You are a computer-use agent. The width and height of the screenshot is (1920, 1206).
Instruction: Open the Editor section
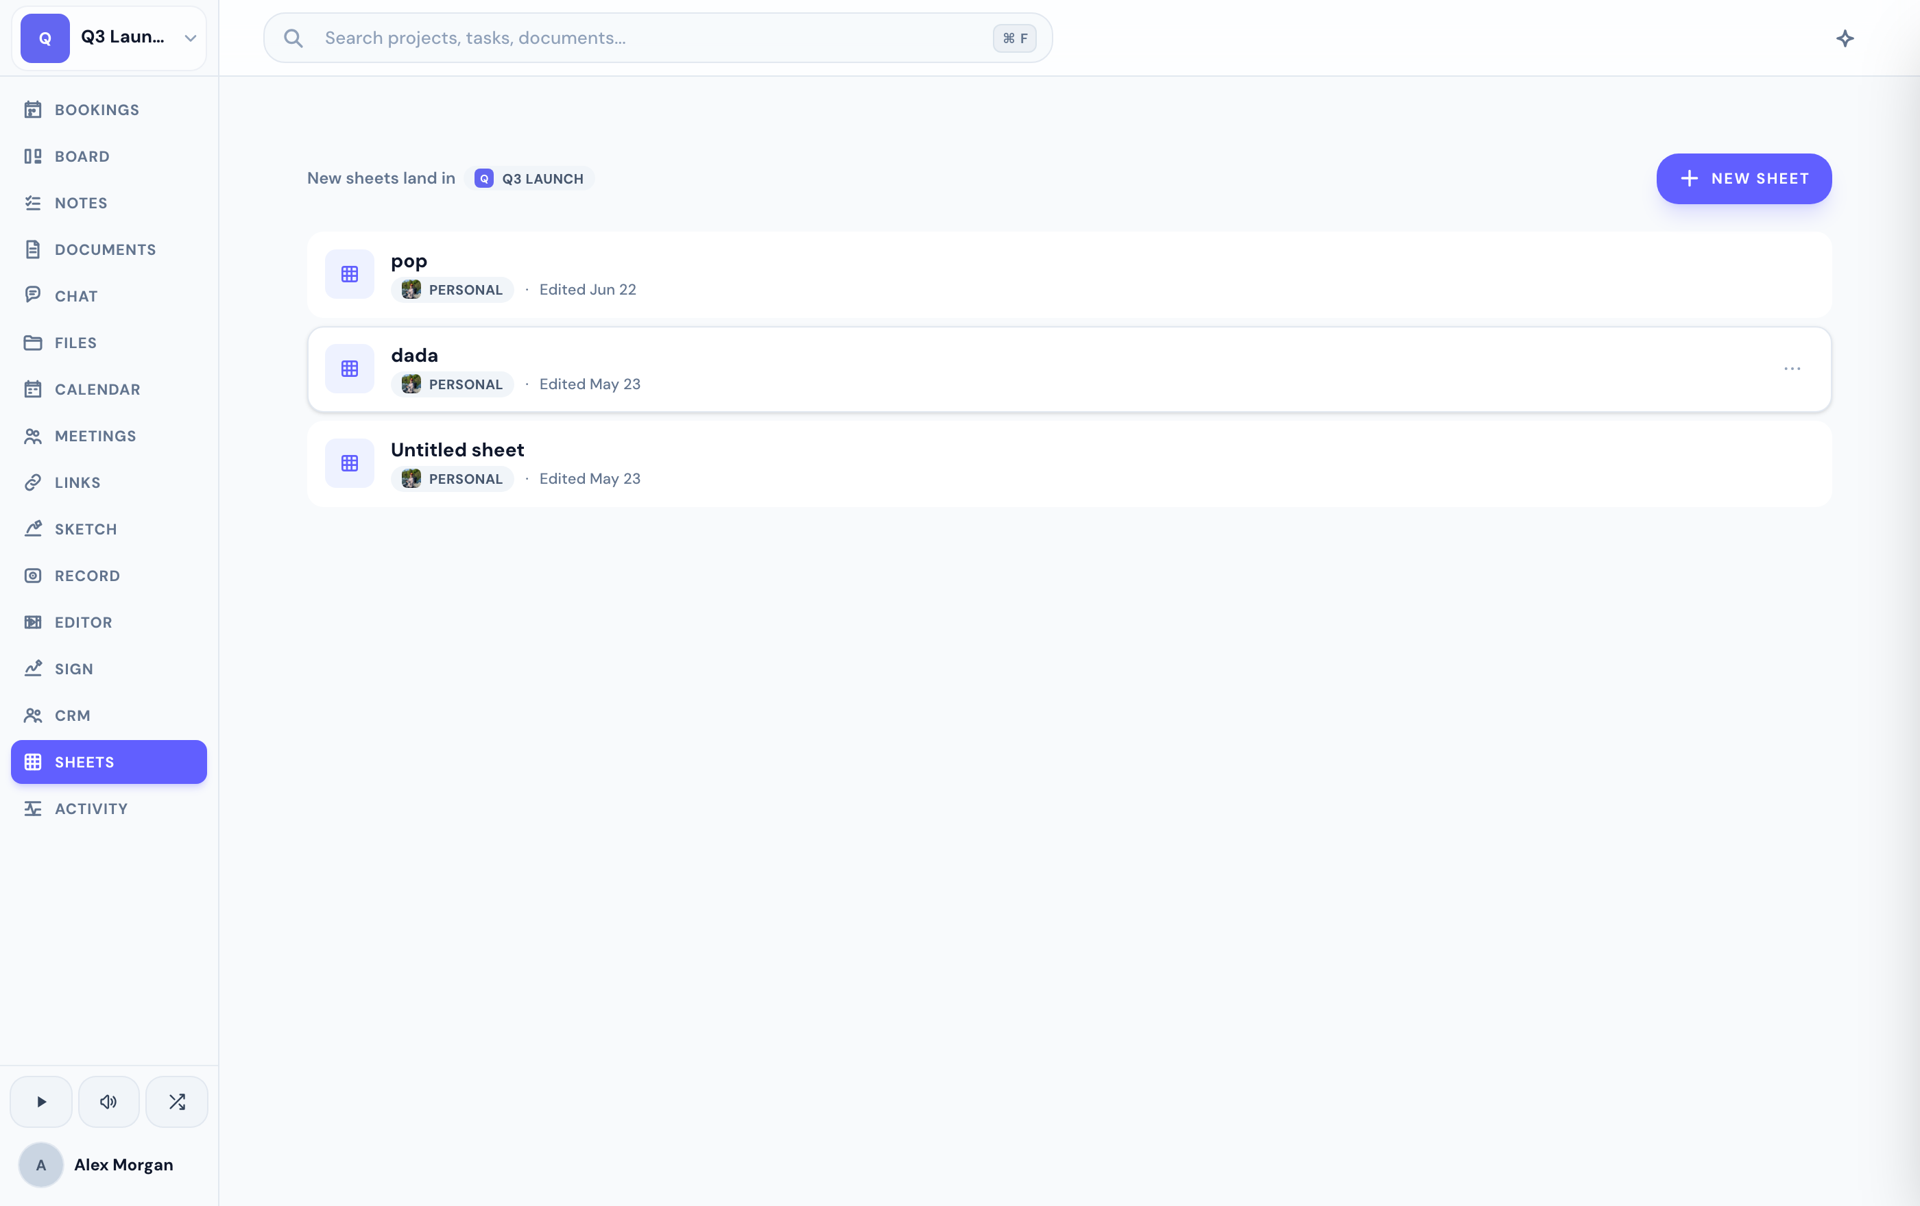tap(108, 622)
